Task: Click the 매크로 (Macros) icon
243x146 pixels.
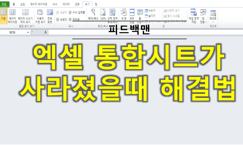Action: click(213, 13)
